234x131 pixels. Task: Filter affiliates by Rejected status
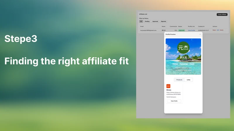[x=164, y=21]
